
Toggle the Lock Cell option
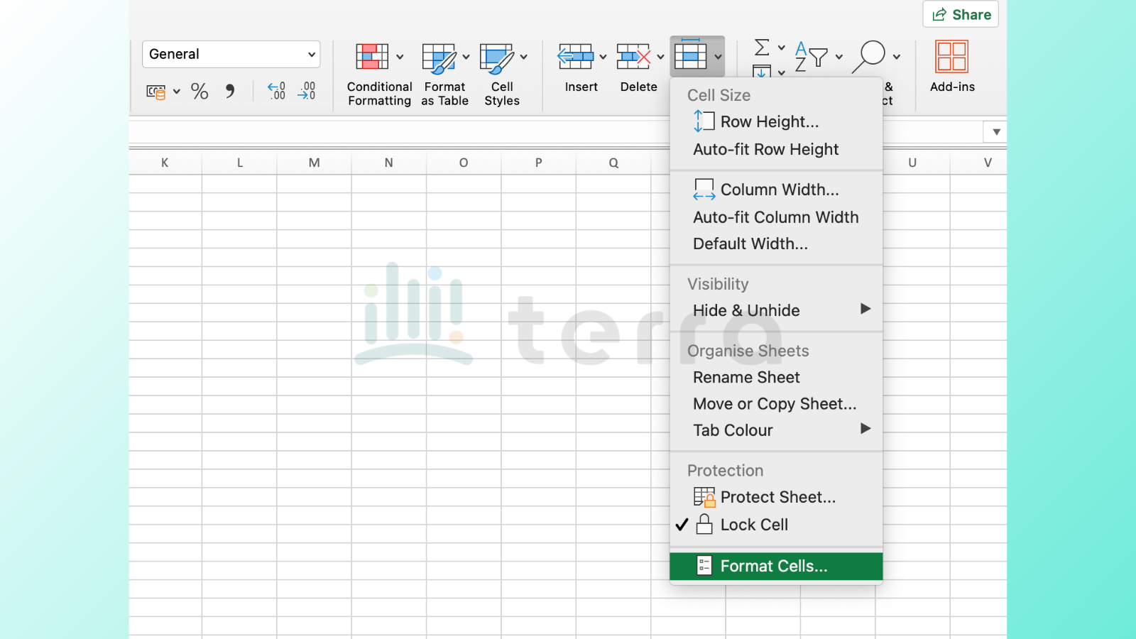[x=776, y=525]
